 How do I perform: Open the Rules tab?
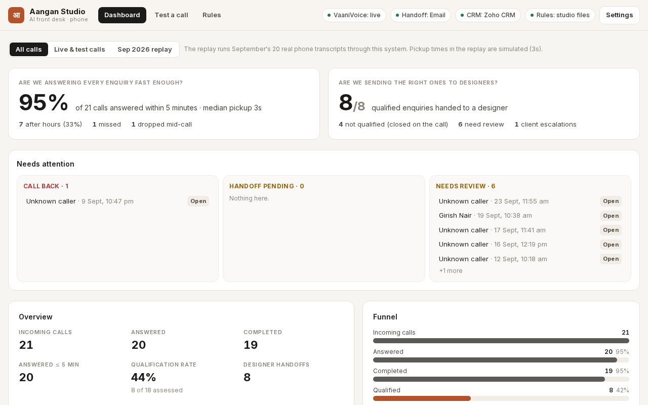[212, 15]
